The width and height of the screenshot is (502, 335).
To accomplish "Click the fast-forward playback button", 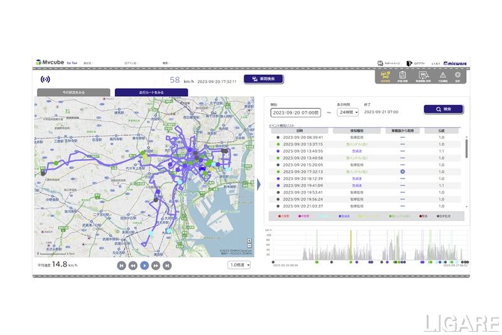I will tap(156, 265).
